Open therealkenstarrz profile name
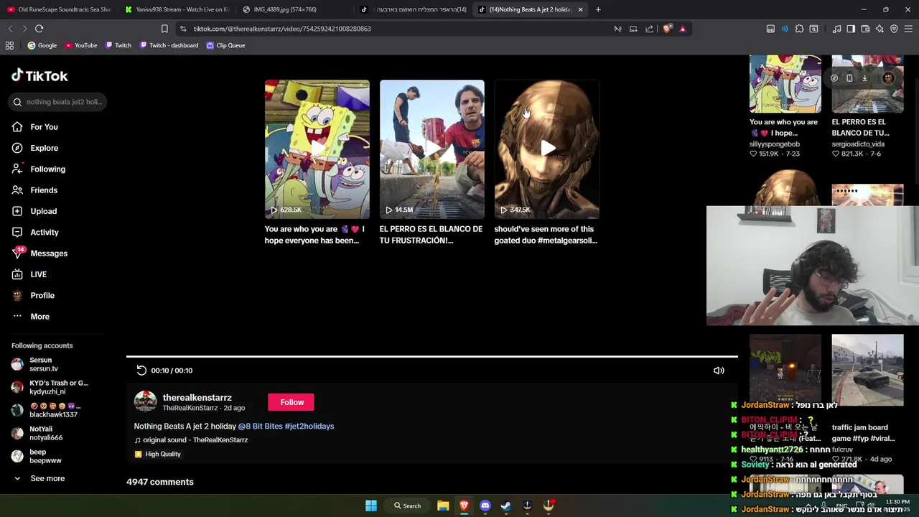 (197, 398)
